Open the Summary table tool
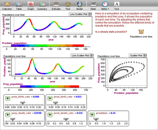The height and width of the screenshot is (130, 158). coord(42,4)
